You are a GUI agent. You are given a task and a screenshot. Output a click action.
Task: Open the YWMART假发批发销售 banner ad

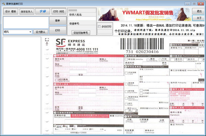(x=145, y=14)
